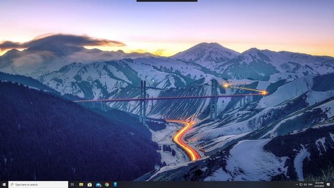
Task: Launch Google Chrome from the taskbar
Action: pyautogui.click(x=106, y=184)
